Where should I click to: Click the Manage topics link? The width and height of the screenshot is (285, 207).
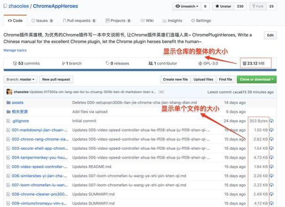[x=15, y=50]
